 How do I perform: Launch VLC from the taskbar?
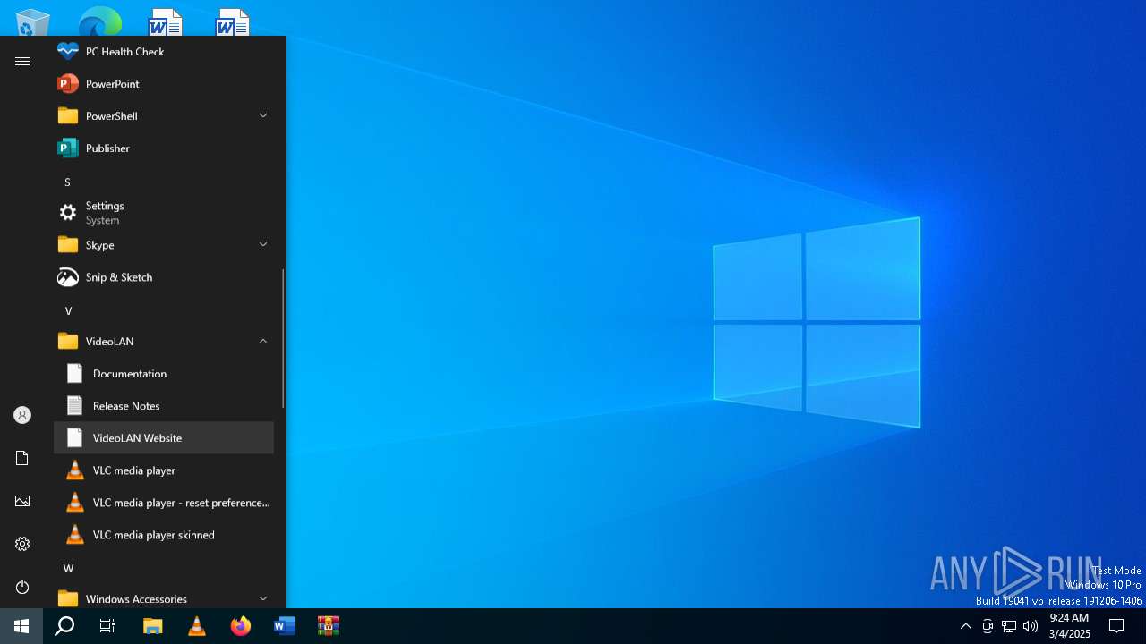(197, 626)
